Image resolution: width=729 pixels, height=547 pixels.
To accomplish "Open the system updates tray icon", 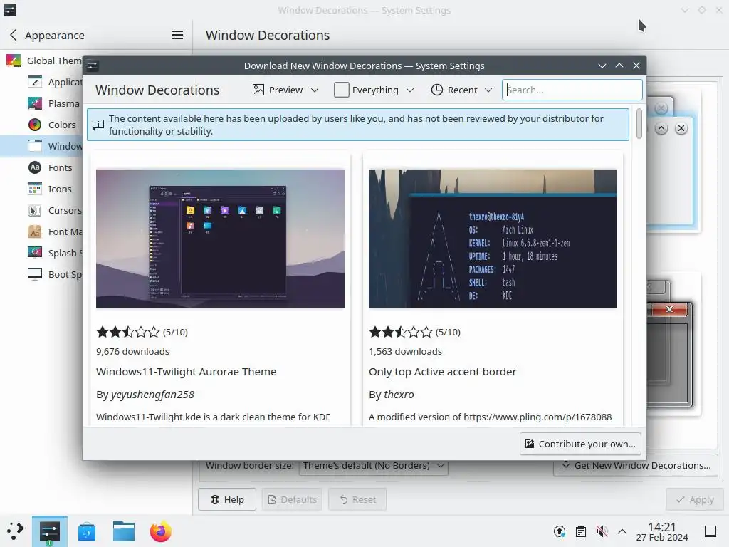I will click(560, 531).
